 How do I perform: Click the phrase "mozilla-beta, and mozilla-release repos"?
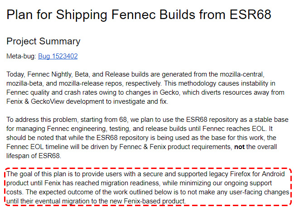[65, 83]
